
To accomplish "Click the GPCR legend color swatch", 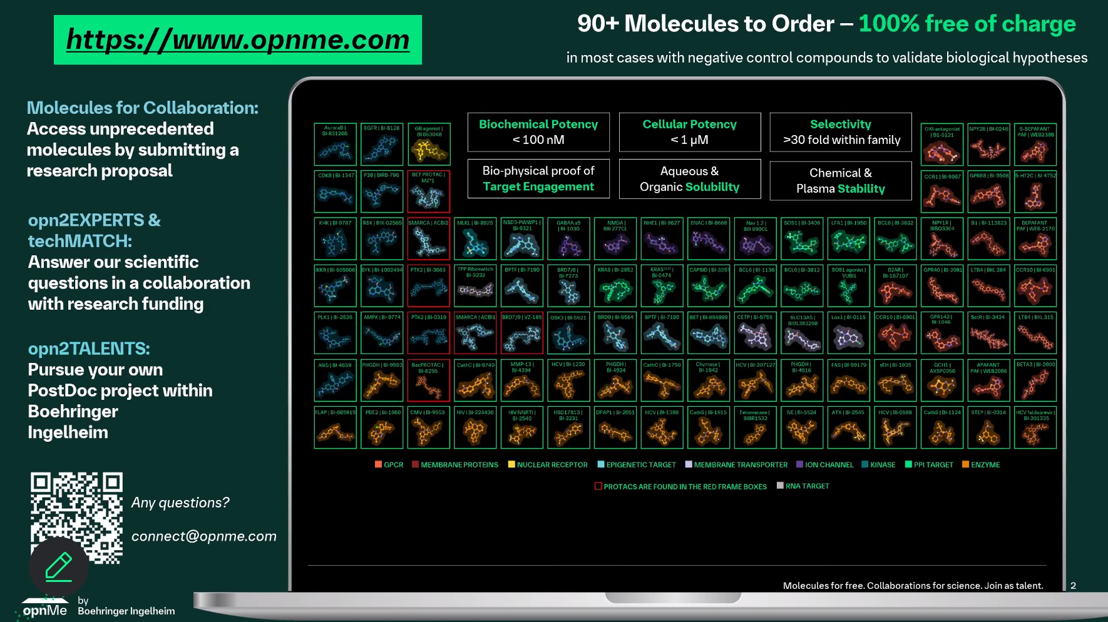I will coord(378,464).
